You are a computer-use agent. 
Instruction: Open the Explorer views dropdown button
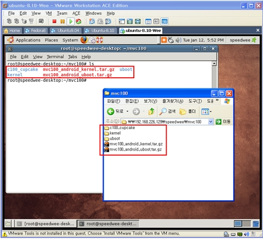(206, 111)
